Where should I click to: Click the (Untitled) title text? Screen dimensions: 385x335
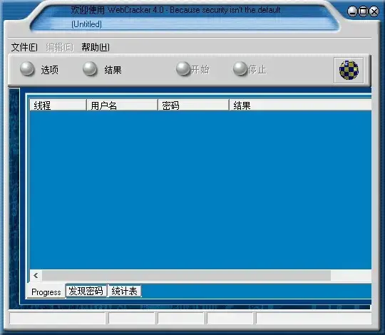pyautogui.click(x=86, y=24)
